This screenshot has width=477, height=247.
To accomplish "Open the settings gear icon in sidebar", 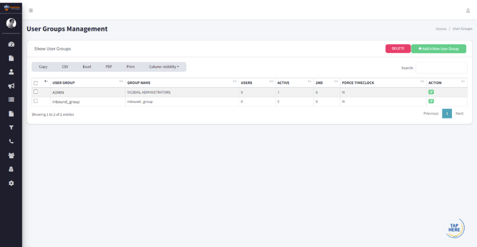I will [11, 183].
